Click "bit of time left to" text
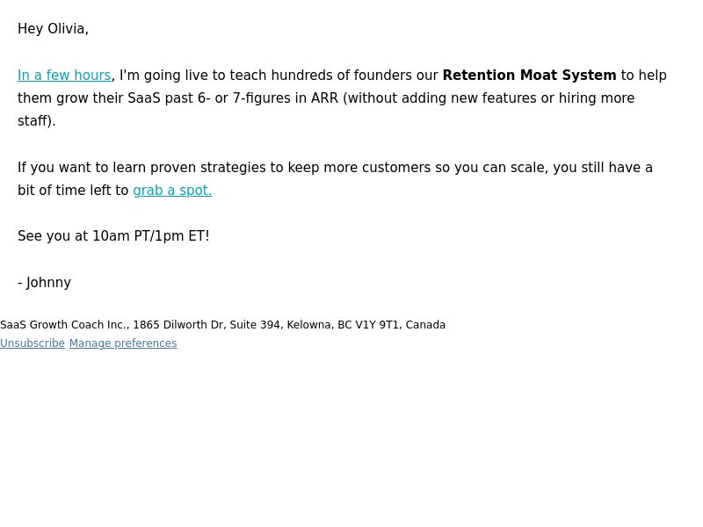 coord(73,191)
